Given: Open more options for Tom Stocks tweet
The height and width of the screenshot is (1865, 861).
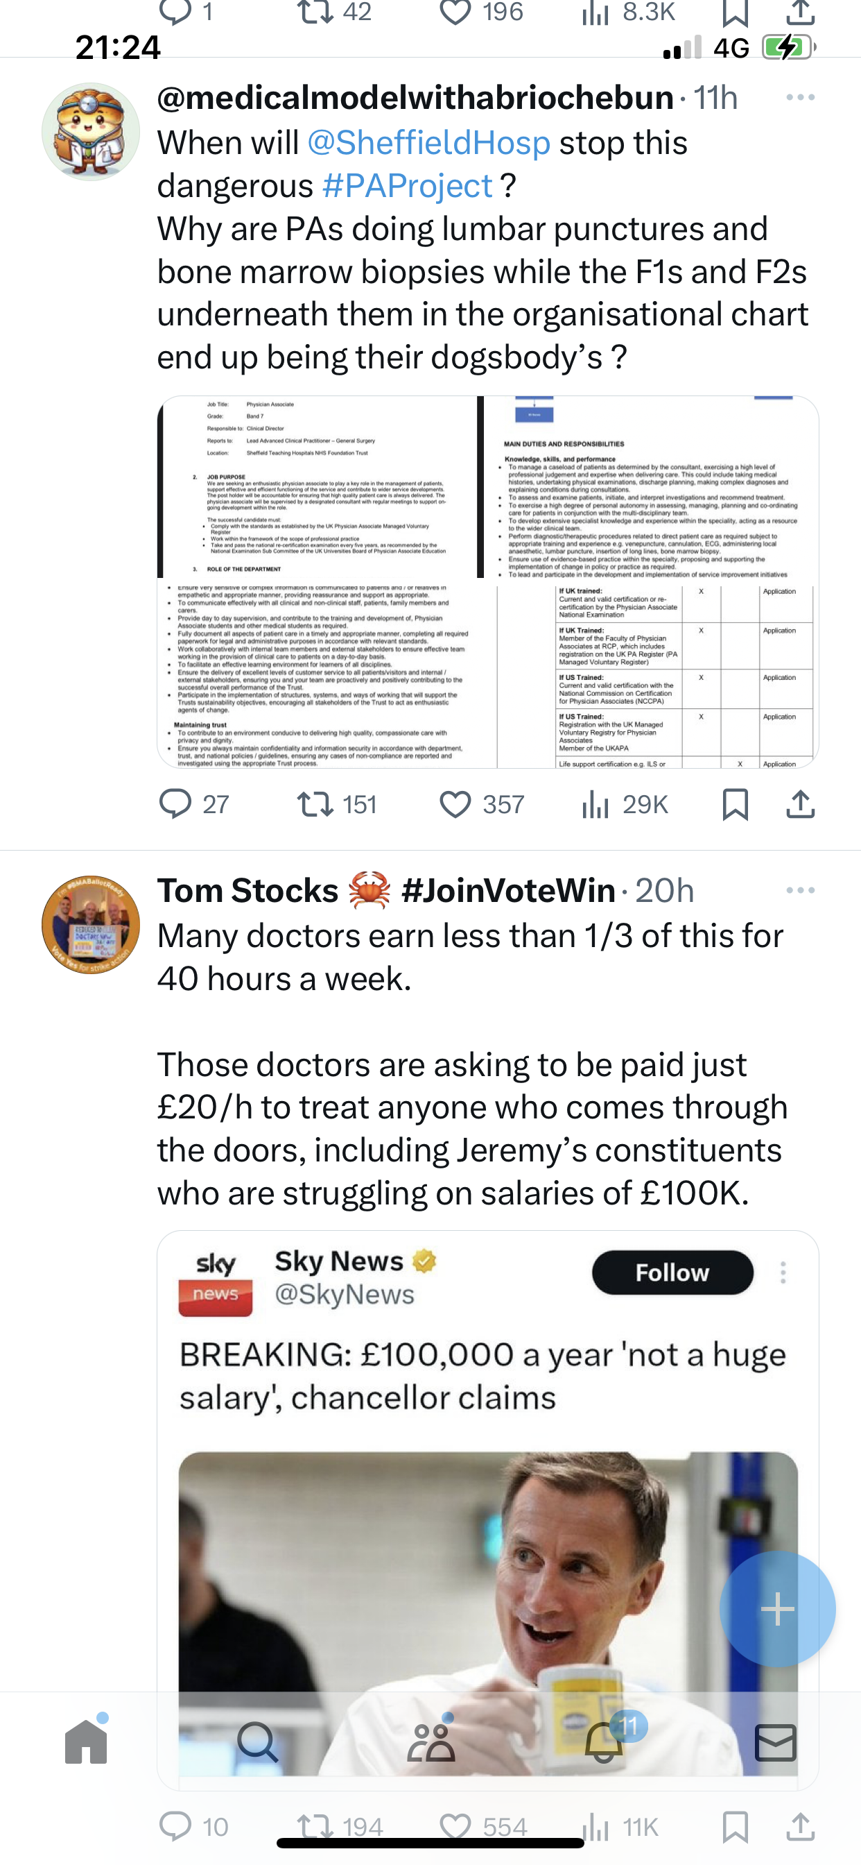Looking at the screenshot, I should 800,890.
